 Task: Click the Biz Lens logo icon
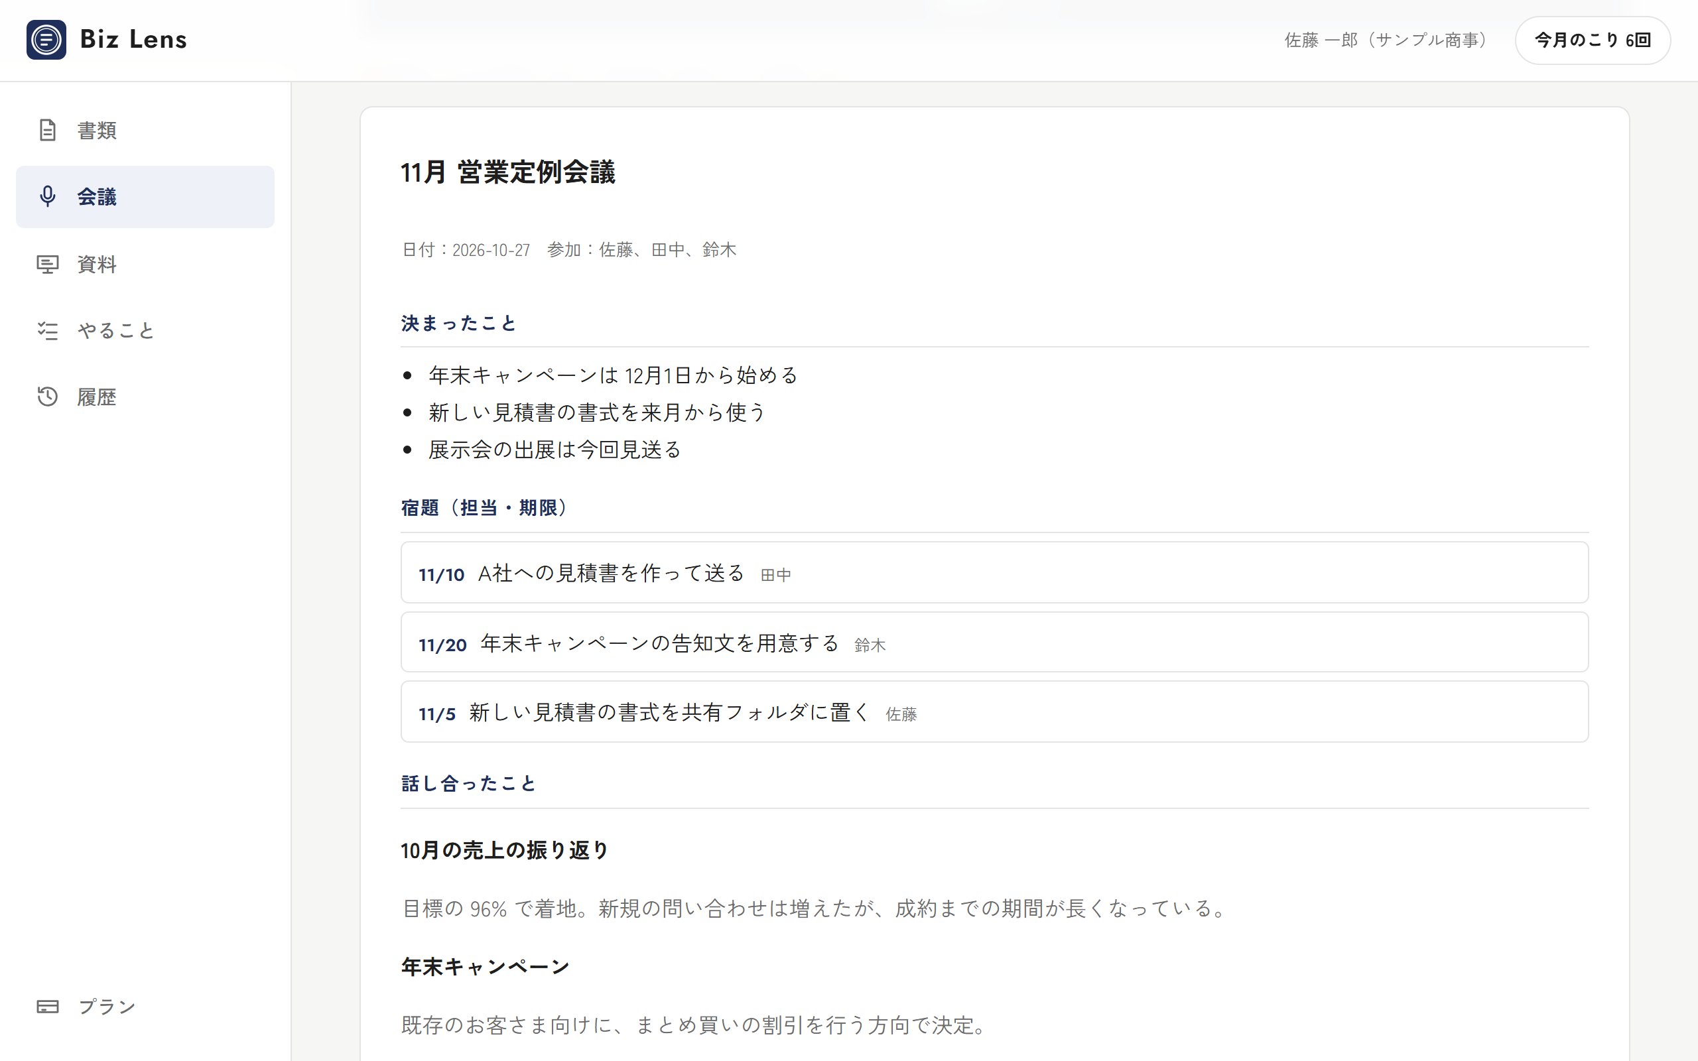click(46, 39)
